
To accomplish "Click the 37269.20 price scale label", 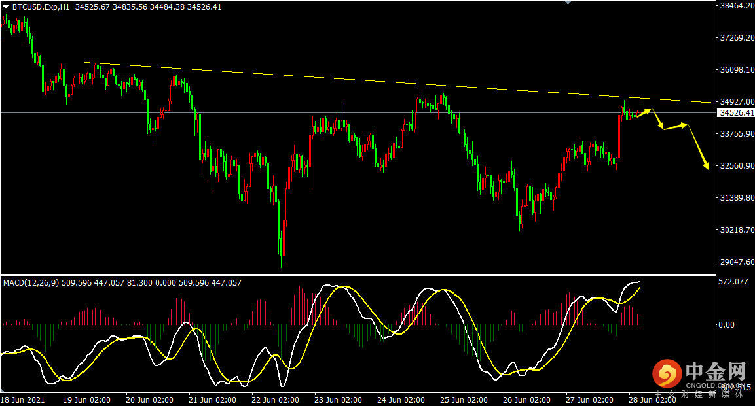I will coord(737,37).
